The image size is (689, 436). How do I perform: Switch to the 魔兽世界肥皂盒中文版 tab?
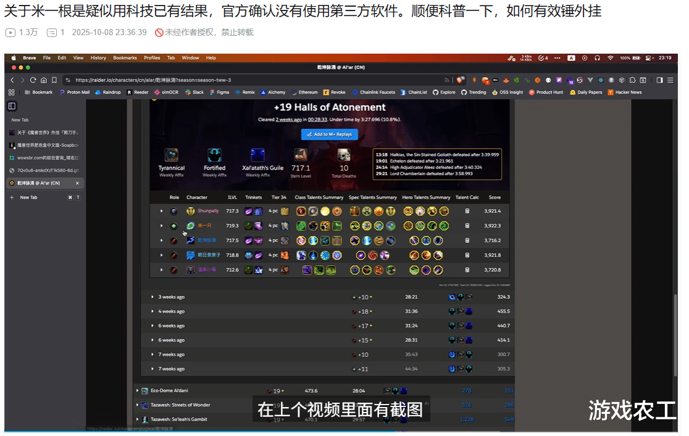click(45, 145)
